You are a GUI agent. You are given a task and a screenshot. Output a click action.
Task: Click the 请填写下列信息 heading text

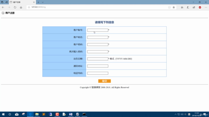(104, 22)
